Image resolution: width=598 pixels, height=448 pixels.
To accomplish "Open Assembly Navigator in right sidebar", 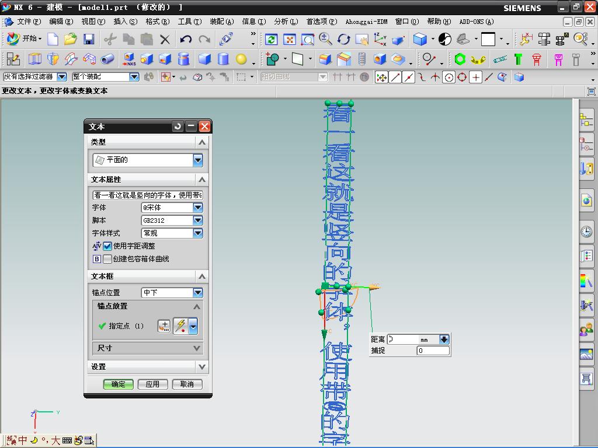I will click(586, 119).
